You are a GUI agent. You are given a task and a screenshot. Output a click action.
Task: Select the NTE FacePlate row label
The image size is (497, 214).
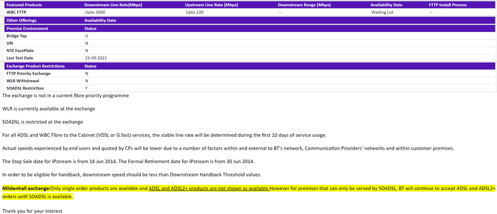click(x=20, y=51)
